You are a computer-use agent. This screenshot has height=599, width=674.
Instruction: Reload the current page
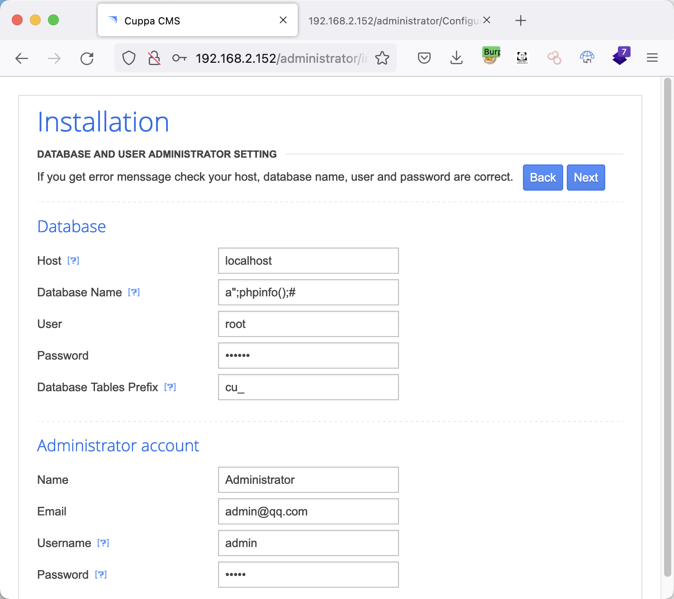[87, 58]
